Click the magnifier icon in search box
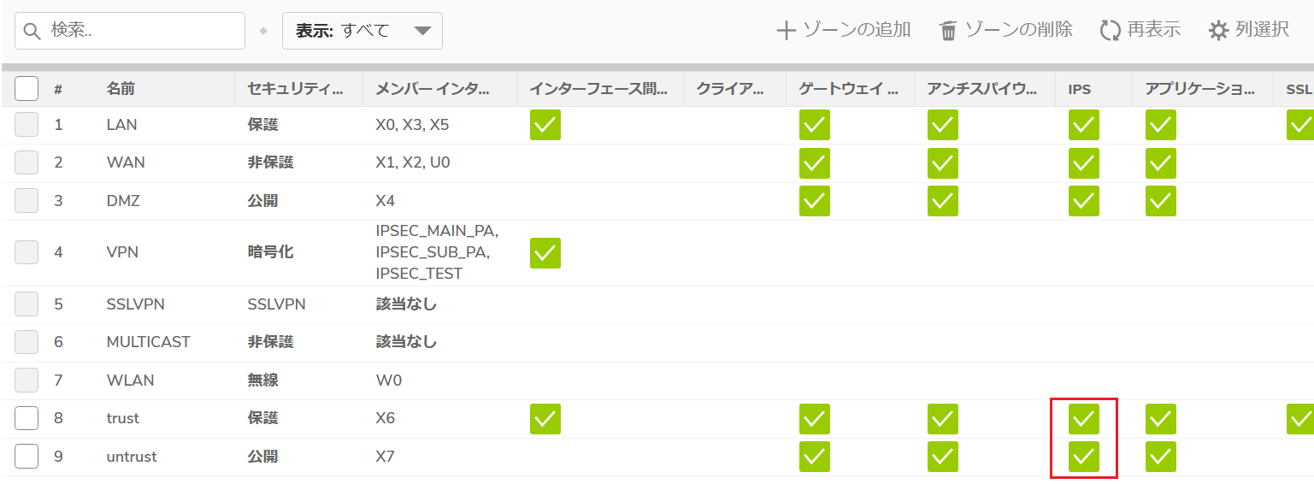 click(x=32, y=31)
